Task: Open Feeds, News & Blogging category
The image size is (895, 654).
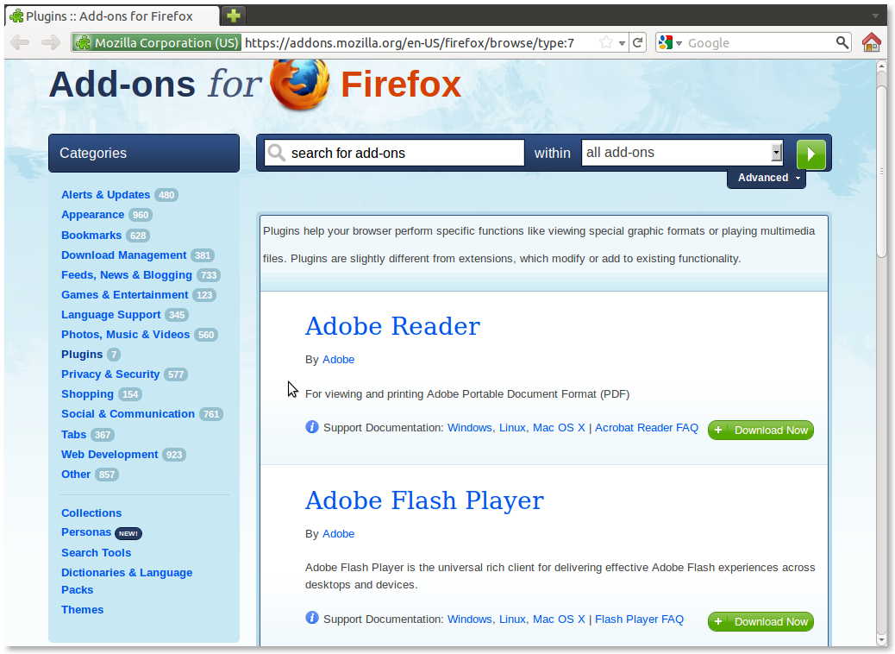Action: [127, 275]
